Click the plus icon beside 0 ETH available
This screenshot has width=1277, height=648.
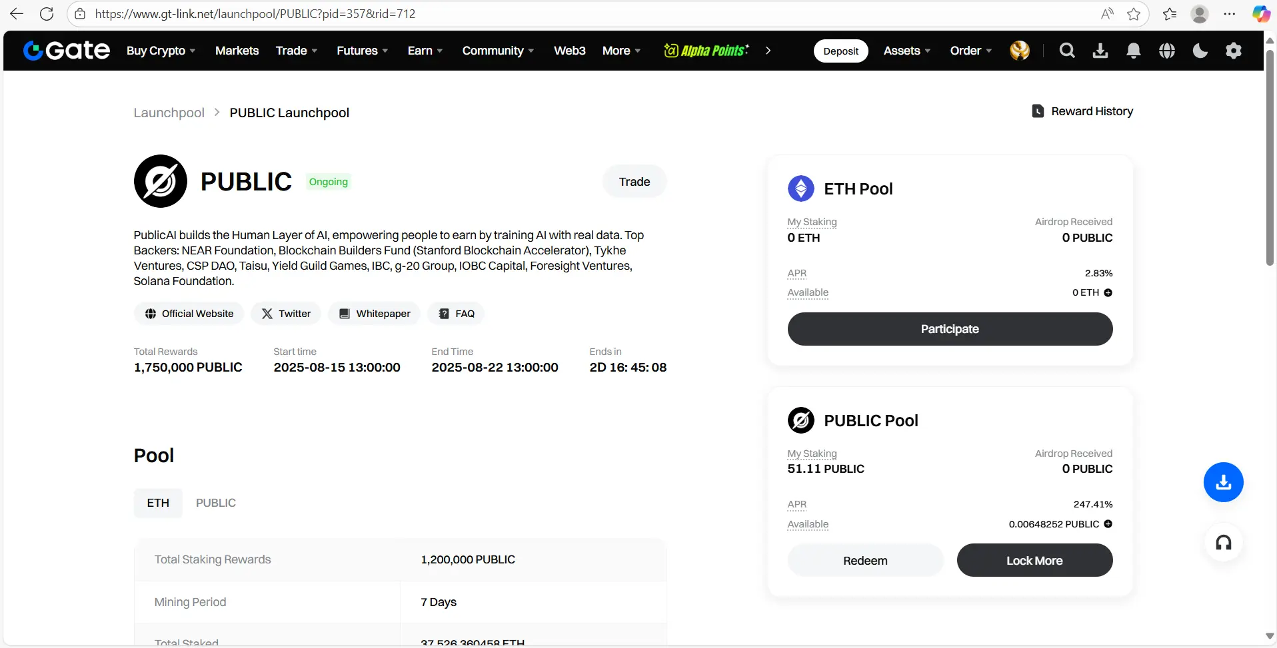point(1108,292)
